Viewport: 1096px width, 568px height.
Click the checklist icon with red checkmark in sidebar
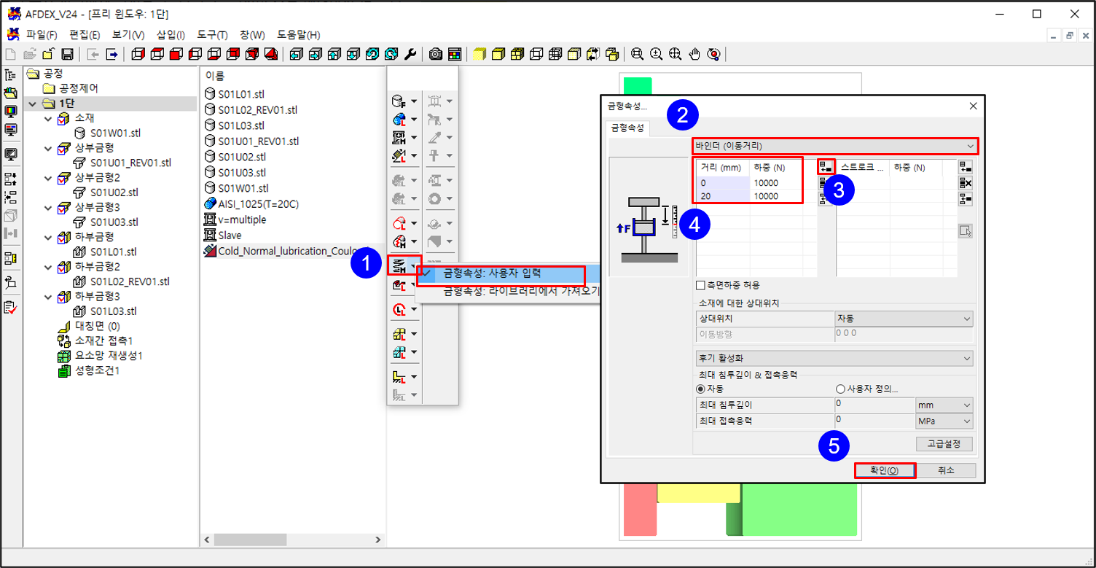pos(11,308)
